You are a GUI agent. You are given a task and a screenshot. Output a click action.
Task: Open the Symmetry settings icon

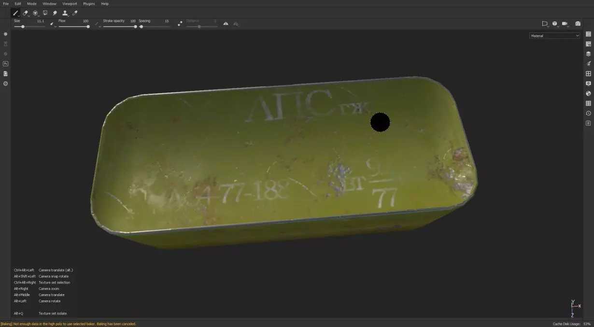coord(236,24)
